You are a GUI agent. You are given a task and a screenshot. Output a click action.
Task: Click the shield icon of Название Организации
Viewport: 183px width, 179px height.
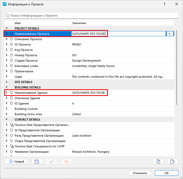point(11,152)
